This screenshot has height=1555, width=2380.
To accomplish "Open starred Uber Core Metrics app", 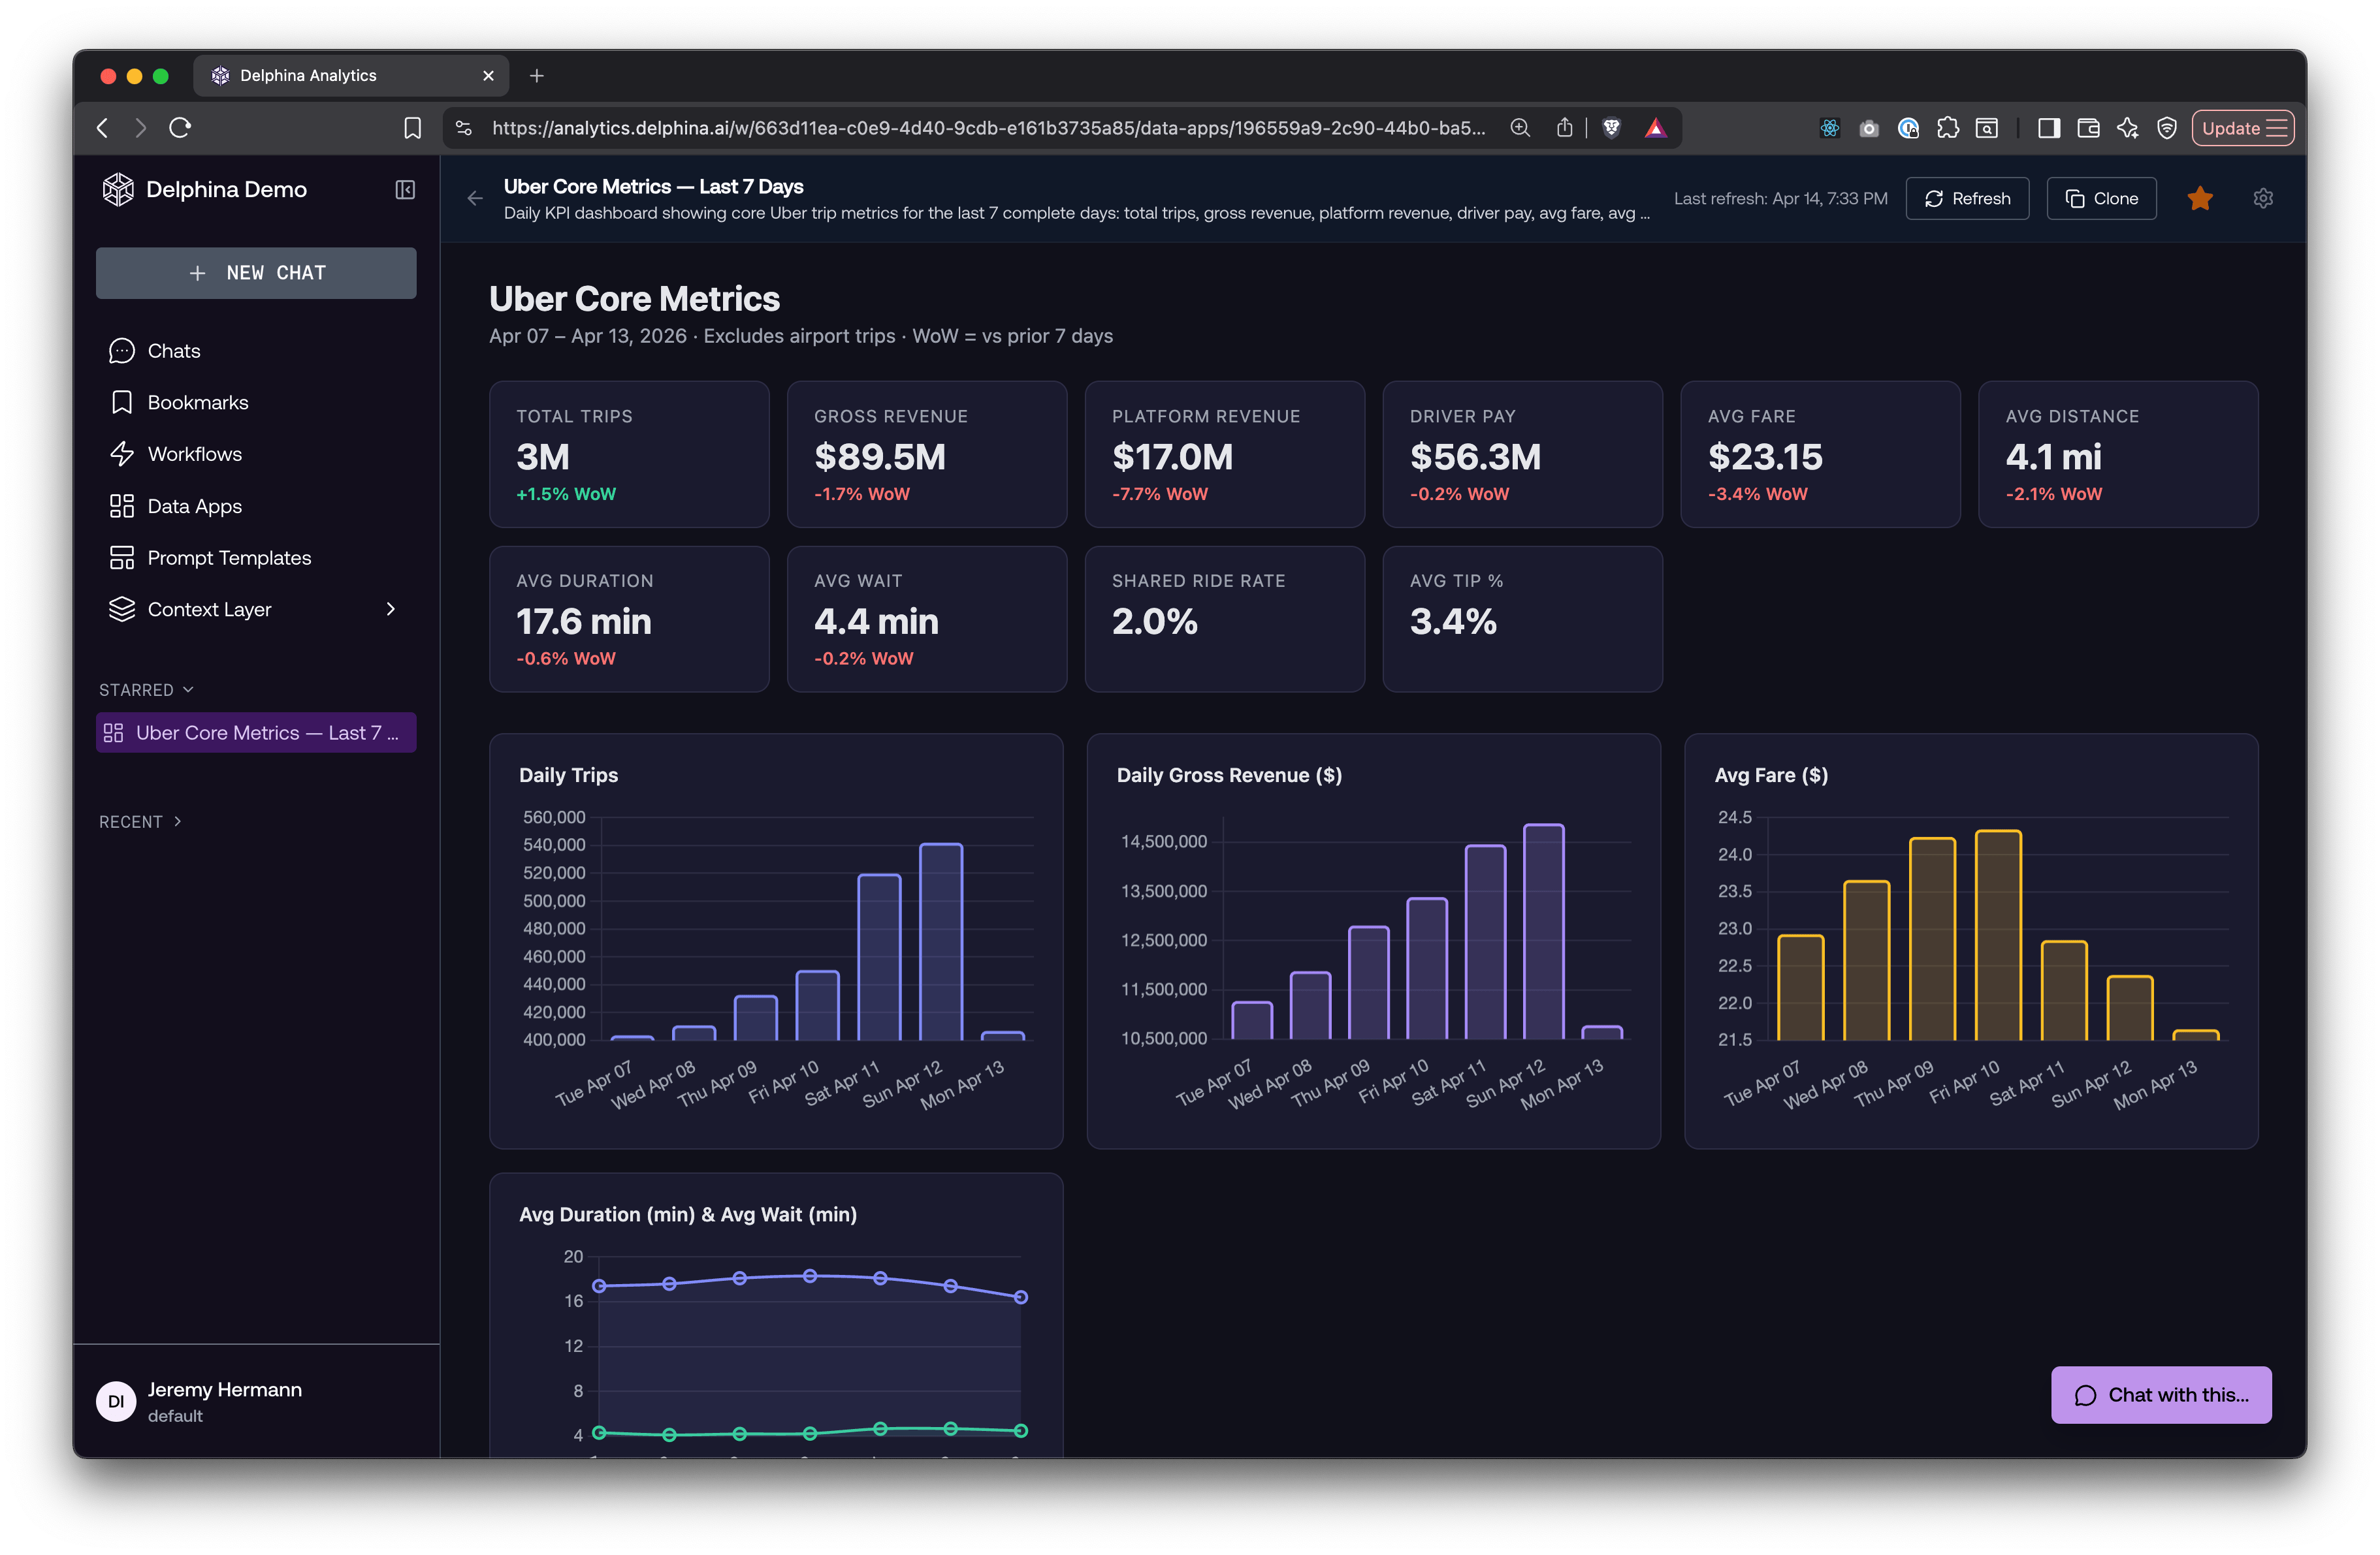I will click(256, 732).
